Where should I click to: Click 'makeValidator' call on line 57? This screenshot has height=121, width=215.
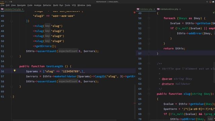click(66, 76)
